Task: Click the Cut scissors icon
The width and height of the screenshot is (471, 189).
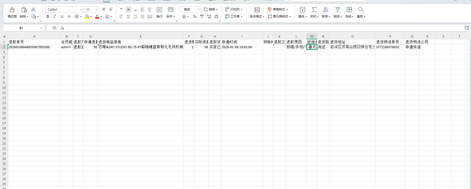Action: (x=33, y=10)
